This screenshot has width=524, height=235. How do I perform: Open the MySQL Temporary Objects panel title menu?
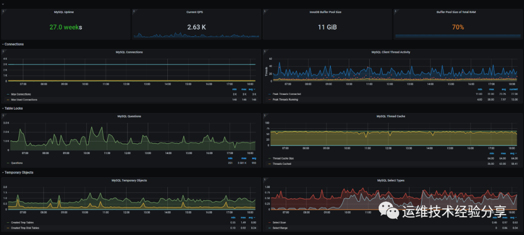129,180
